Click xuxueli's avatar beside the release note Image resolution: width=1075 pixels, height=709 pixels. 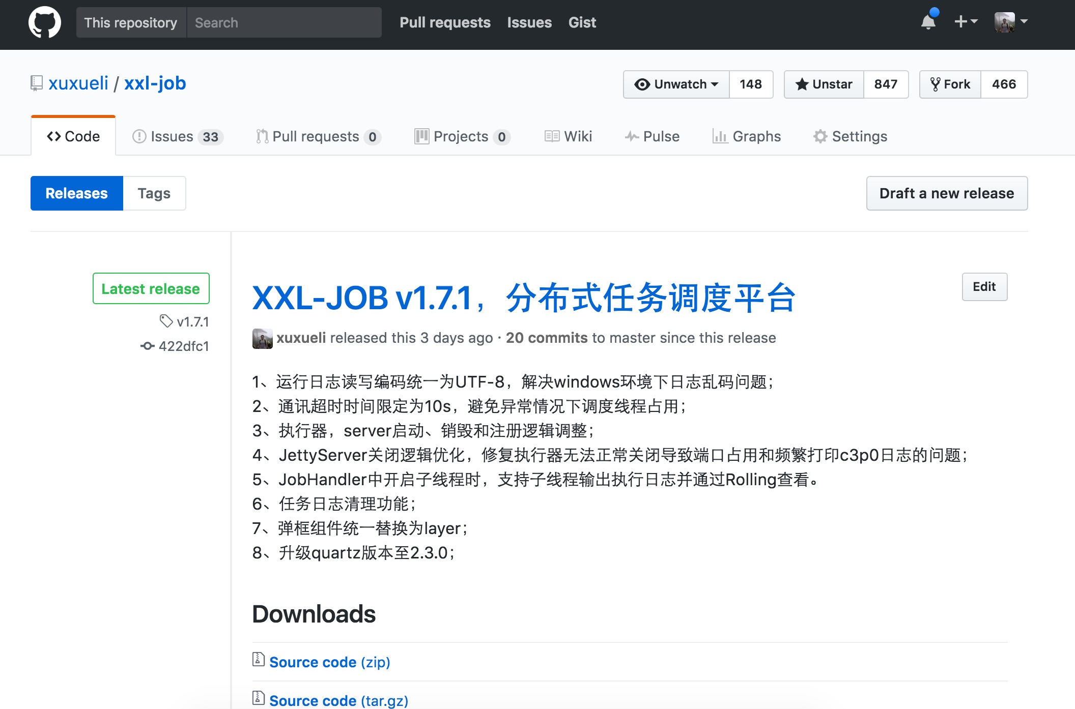(263, 338)
